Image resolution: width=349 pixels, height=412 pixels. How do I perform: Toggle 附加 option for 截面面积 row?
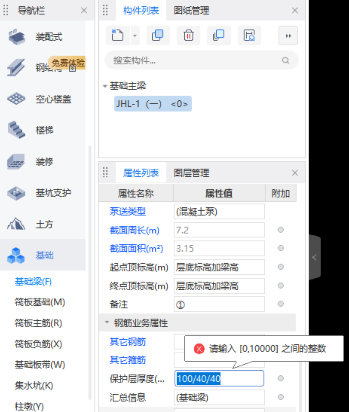point(281,248)
